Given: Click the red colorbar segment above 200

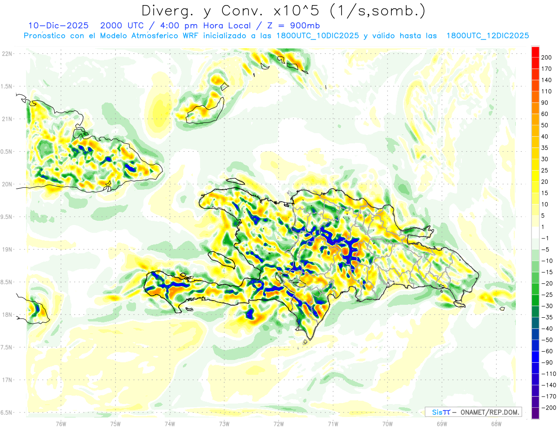Looking at the screenshot, I should pyautogui.click(x=535, y=52).
